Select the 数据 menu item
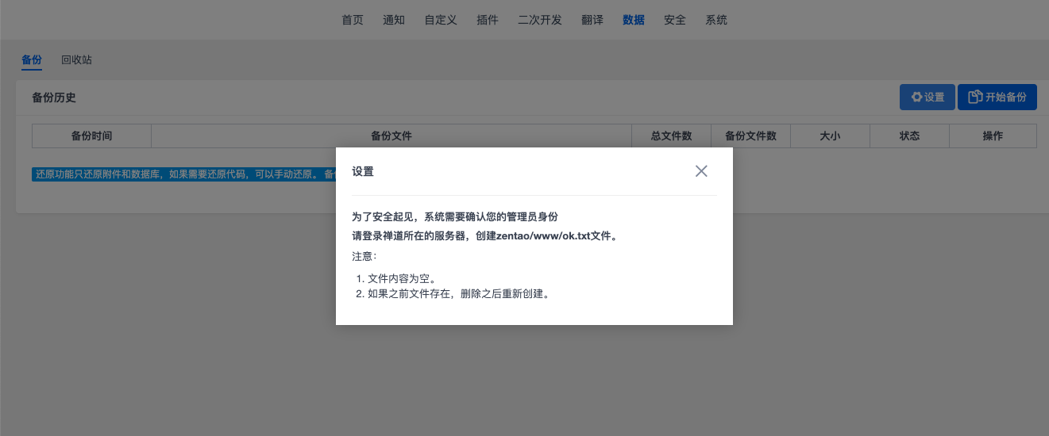This screenshot has width=1049, height=436. [x=634, y=20]
